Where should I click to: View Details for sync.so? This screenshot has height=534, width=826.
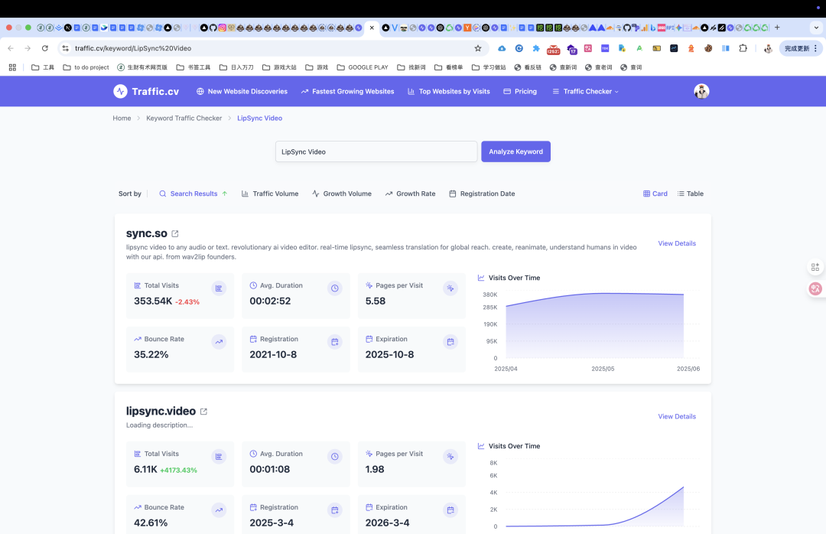pos(677,243)
